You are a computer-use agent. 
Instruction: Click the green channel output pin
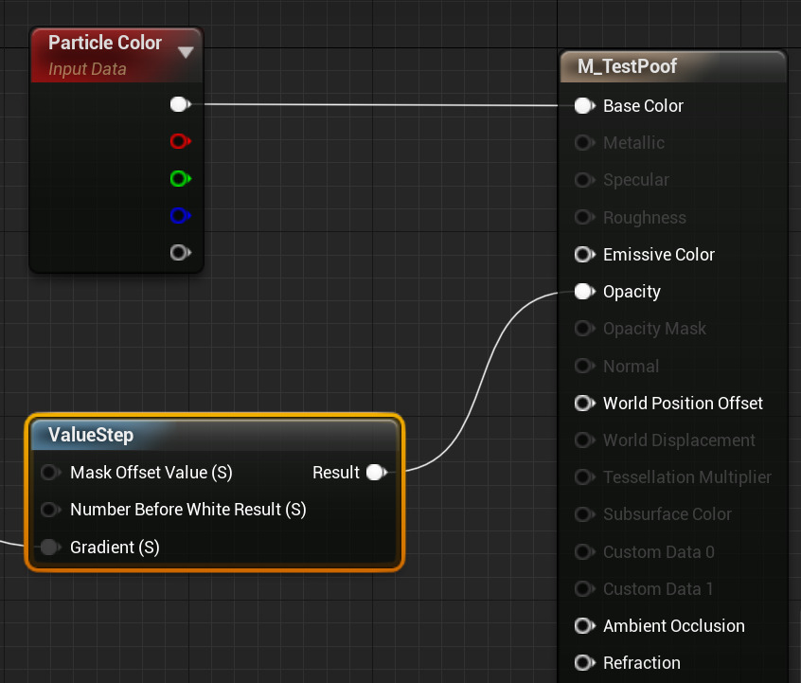click(x=179, y=178)
